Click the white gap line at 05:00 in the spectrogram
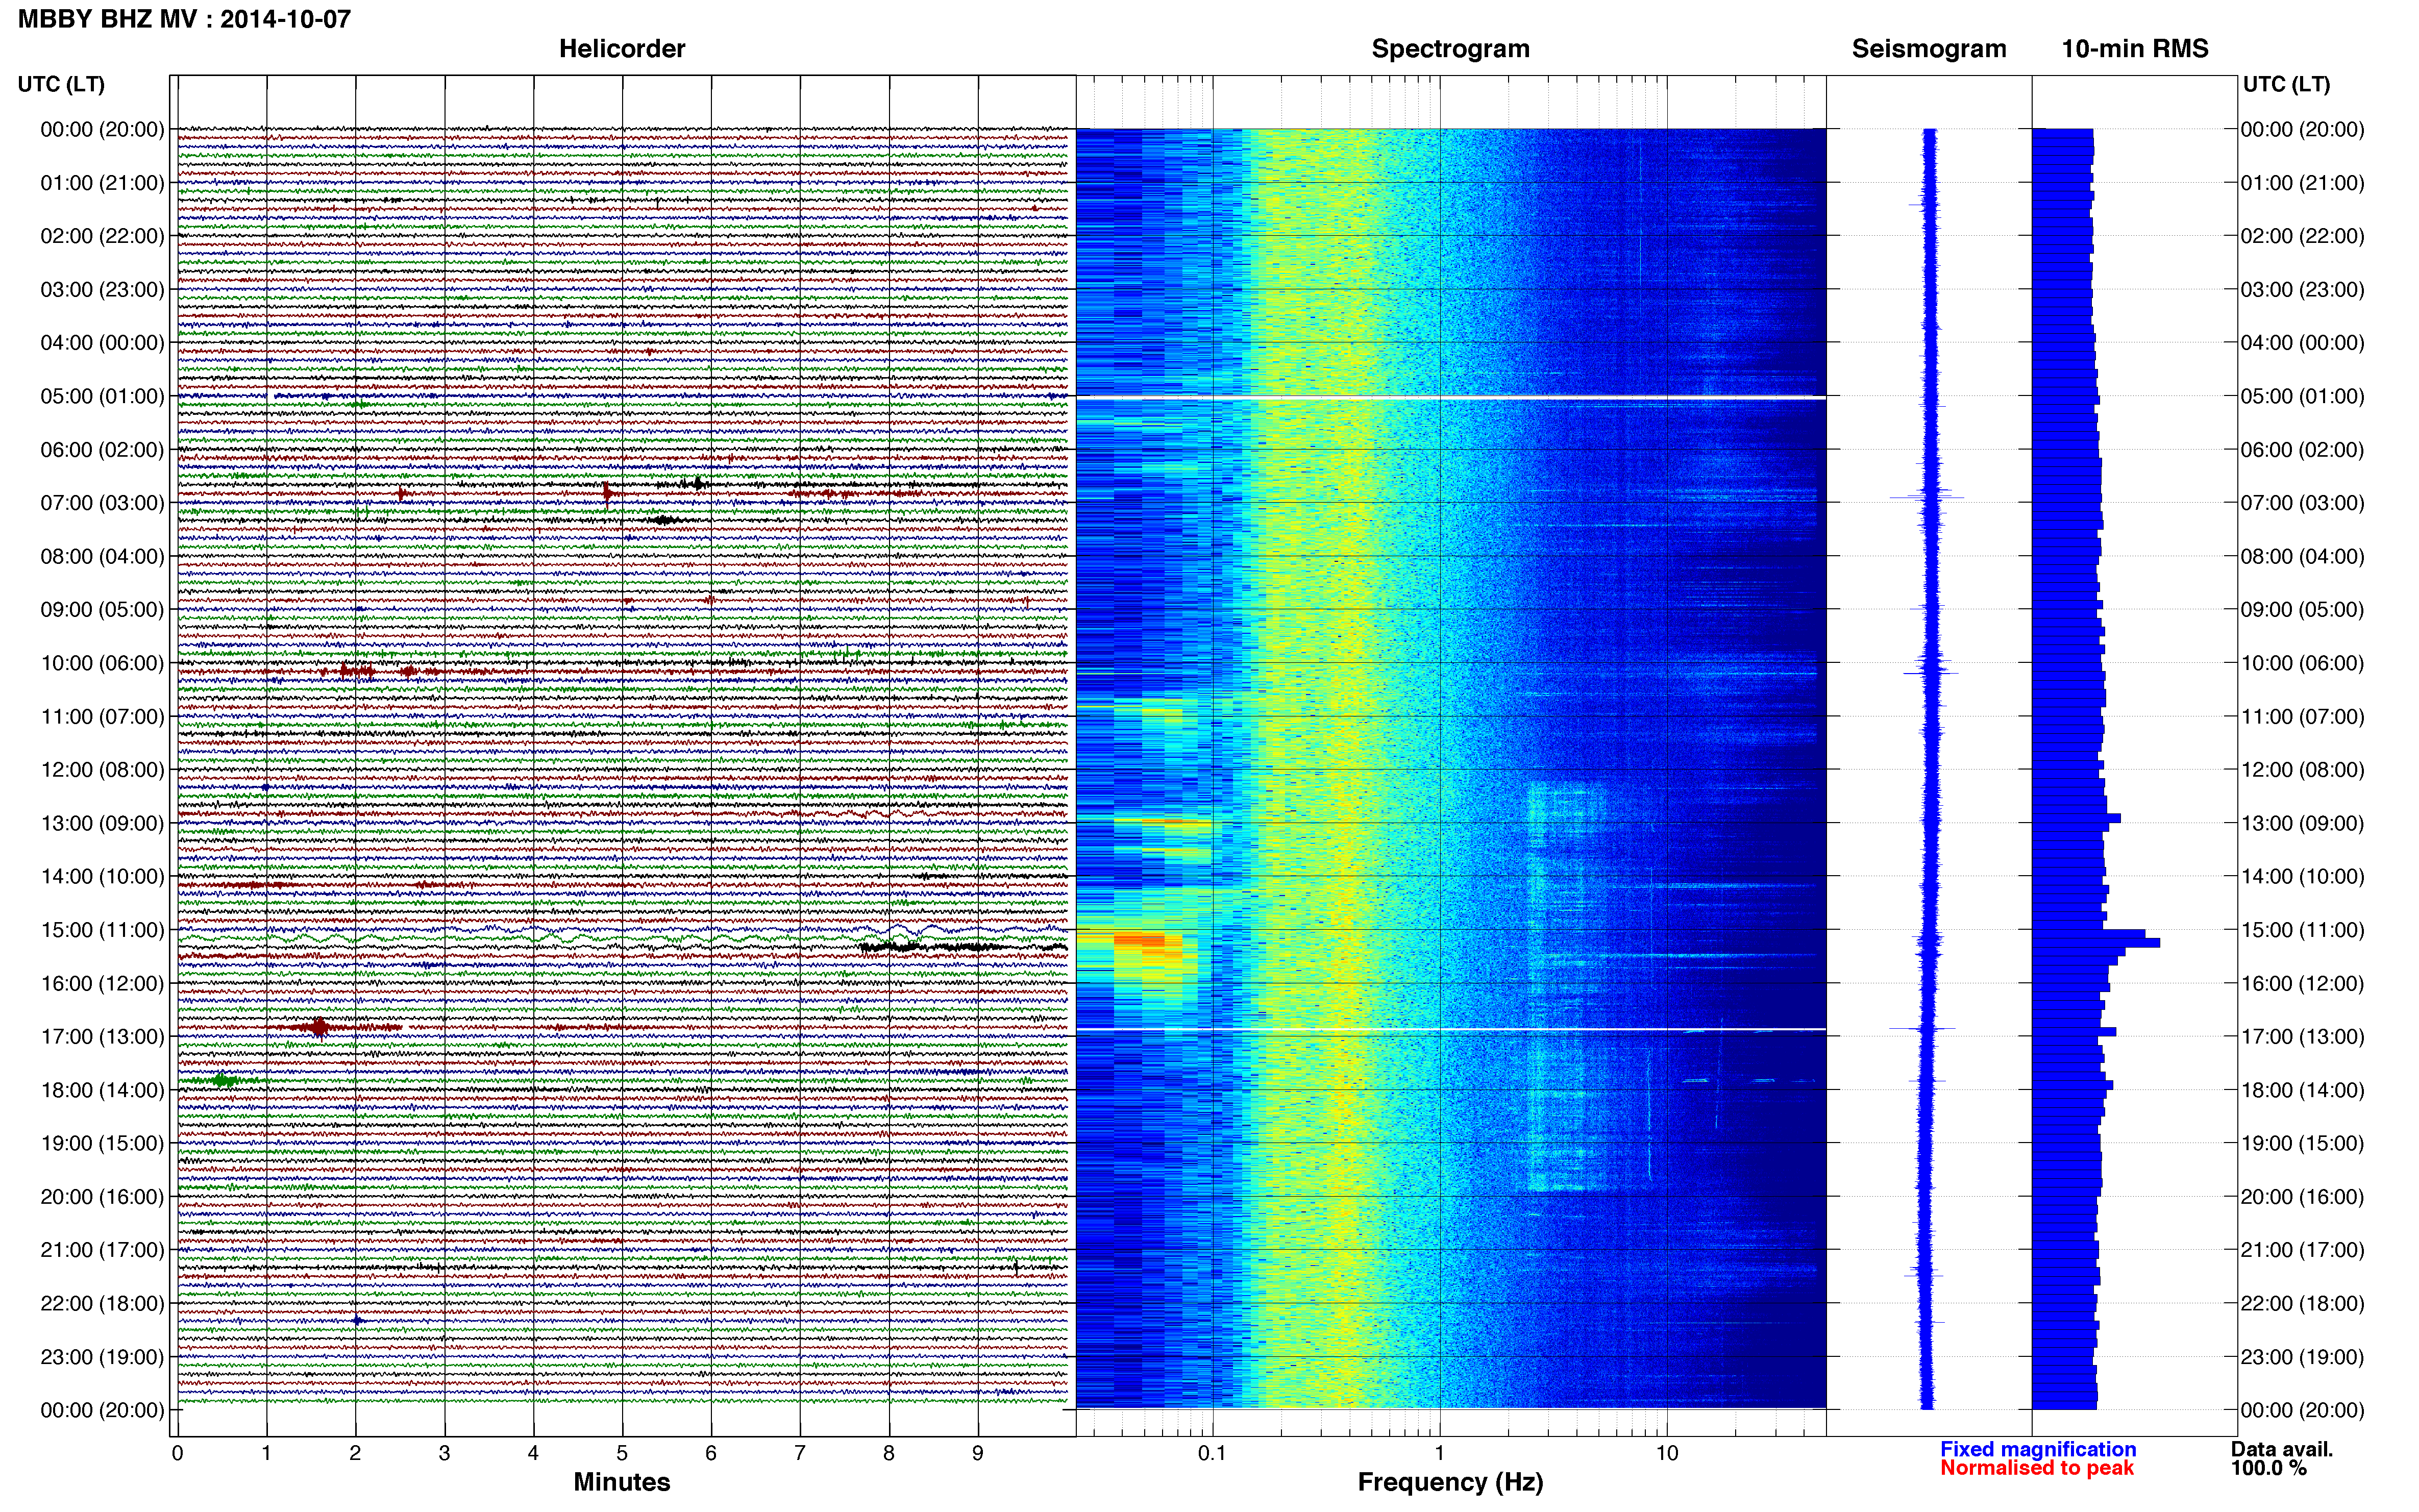The image size is (2419, 1512). [1450, 398]
